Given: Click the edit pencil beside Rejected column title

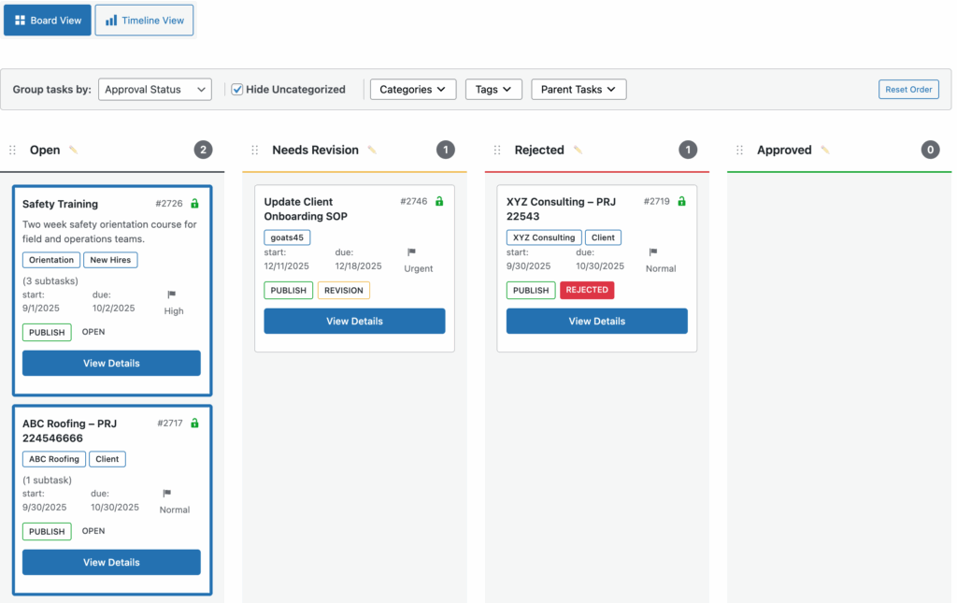Looking at the screenshot, I should [578, 151].
